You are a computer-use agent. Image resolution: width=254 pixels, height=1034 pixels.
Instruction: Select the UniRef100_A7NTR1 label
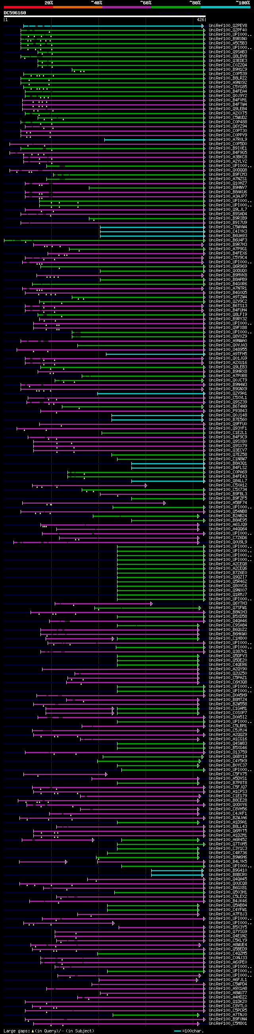coord(227,288)
